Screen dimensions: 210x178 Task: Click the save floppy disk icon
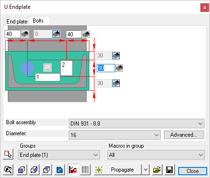(x=169, y=170)
